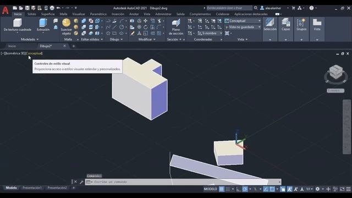Open the Inicio file tab
This screenshot has width=352, height=198.
12,46
